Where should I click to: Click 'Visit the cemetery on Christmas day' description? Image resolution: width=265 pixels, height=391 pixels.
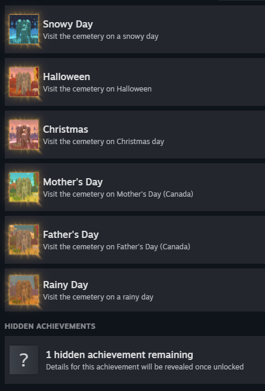tap(103, 142)
